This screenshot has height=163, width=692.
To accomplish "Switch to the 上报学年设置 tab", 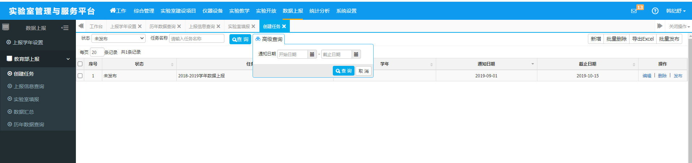I will coord(123,26).
